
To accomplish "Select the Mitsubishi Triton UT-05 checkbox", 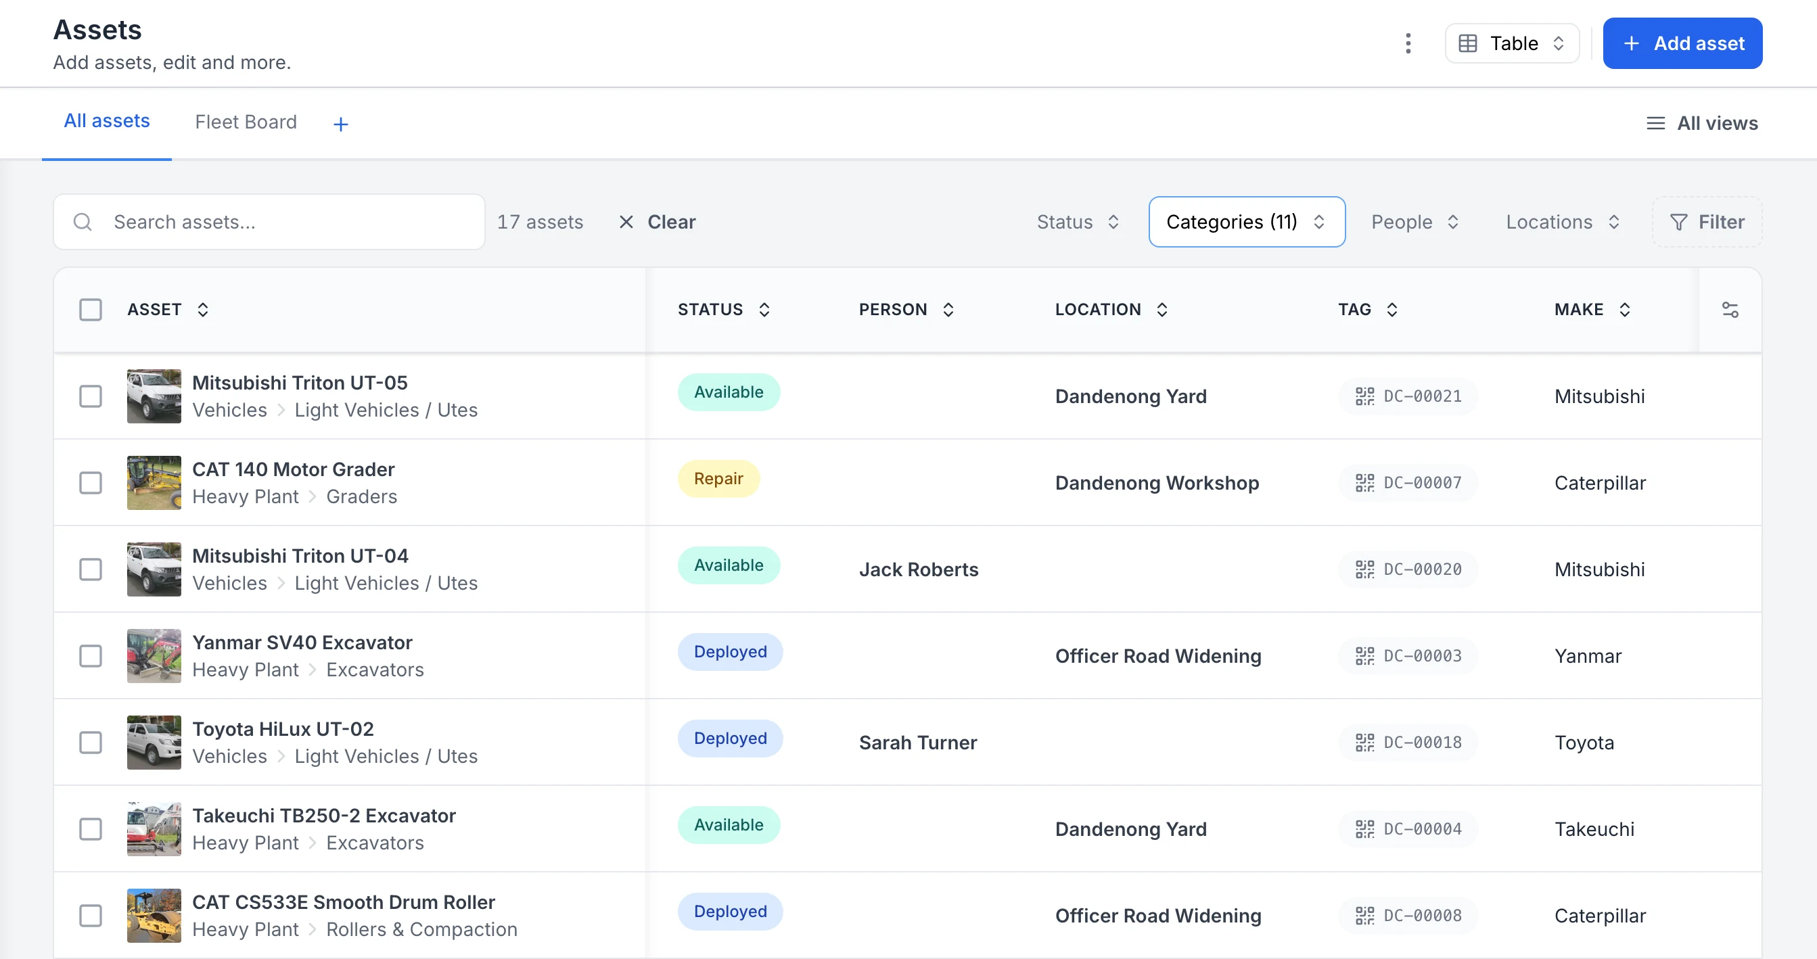I will coord(90,396).
